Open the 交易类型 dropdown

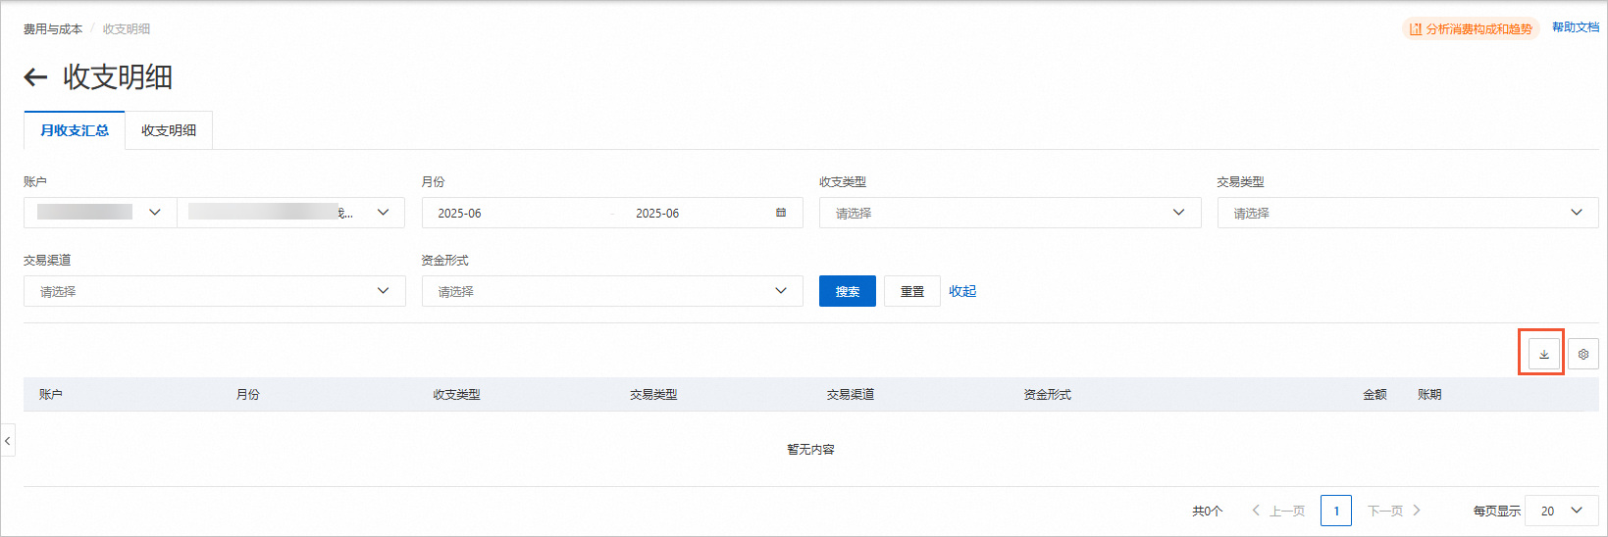tap(1408, 213)
